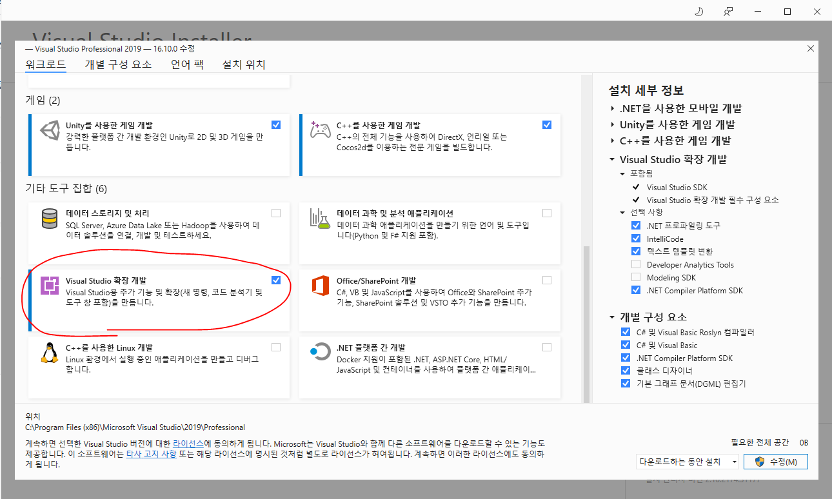Click the Unity game development workload icon
The height and width of the screenshot is (499, 832).
[x=50, y=130]
